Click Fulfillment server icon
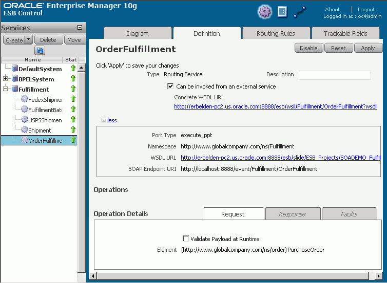 coord(15,89)
